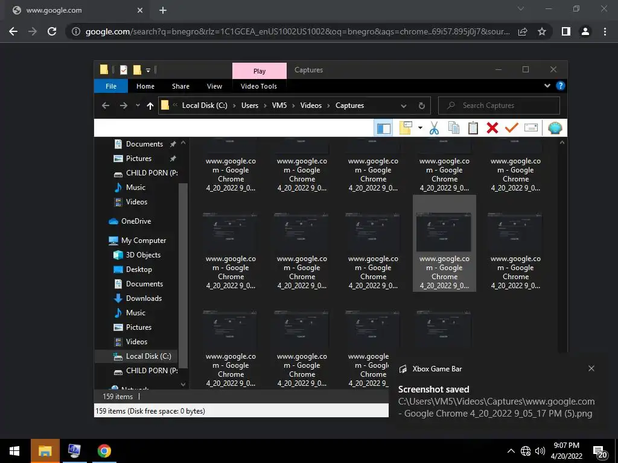The height and width of the screenshot is (463, 618).
Task: Refresh the Captures folder view
Action: [421, 106]
